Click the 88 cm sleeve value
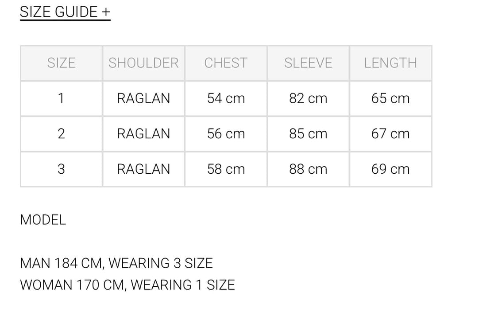Viewport: 498px width, 316px height. [308, 169]
